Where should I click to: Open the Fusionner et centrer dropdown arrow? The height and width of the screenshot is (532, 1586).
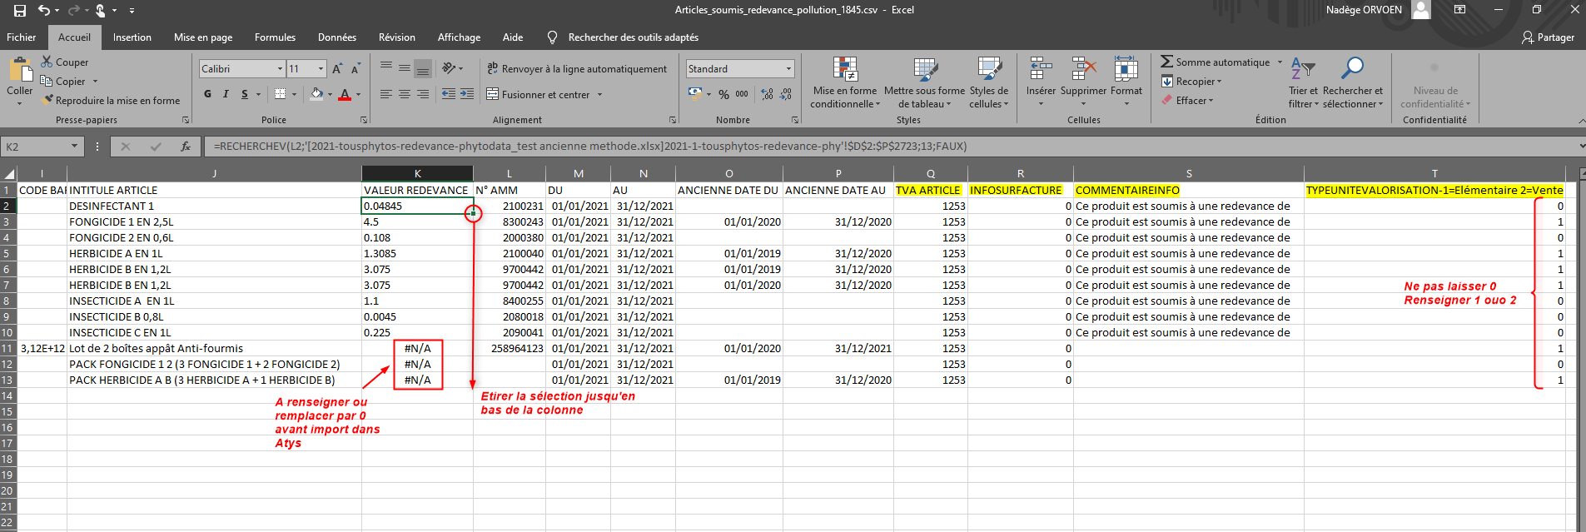599,95
